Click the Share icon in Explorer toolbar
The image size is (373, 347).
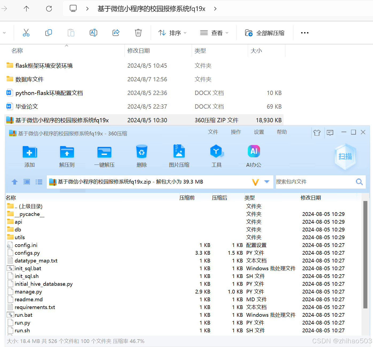(x=116, y=32)
